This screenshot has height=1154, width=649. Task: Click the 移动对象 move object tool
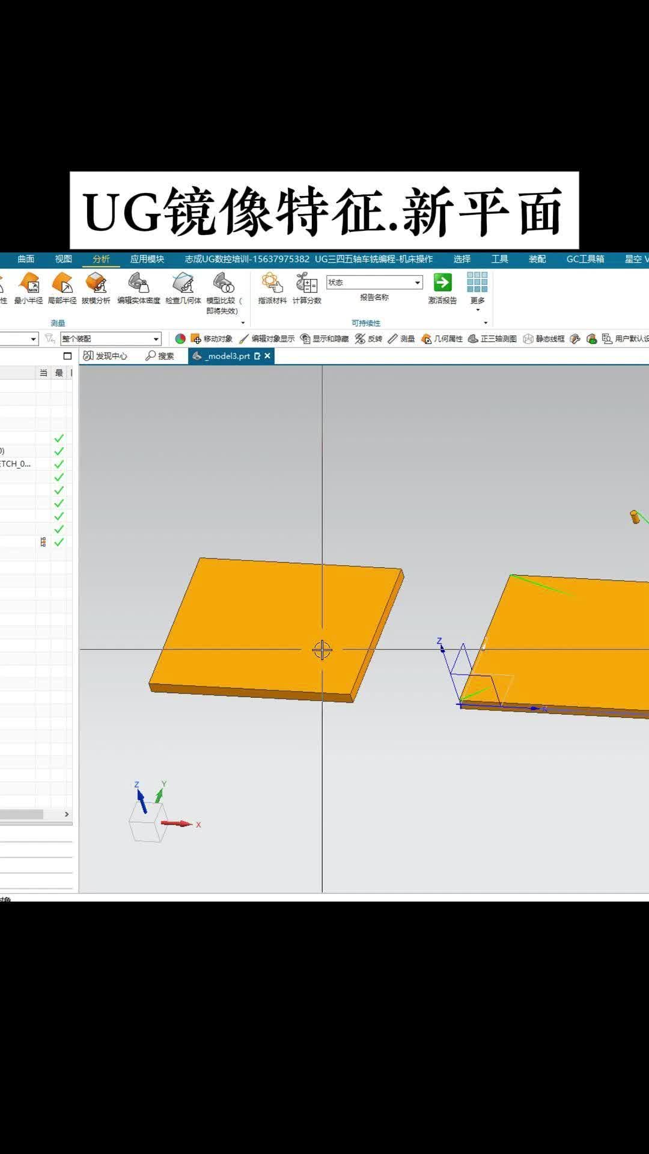click(212, 339)
